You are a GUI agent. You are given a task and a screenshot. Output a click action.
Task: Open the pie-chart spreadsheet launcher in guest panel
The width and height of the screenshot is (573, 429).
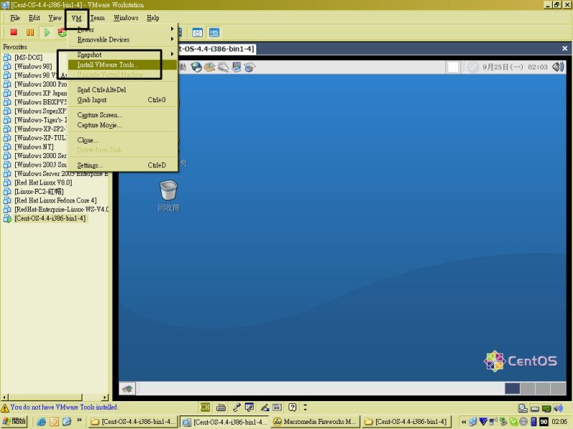[249, 67]
